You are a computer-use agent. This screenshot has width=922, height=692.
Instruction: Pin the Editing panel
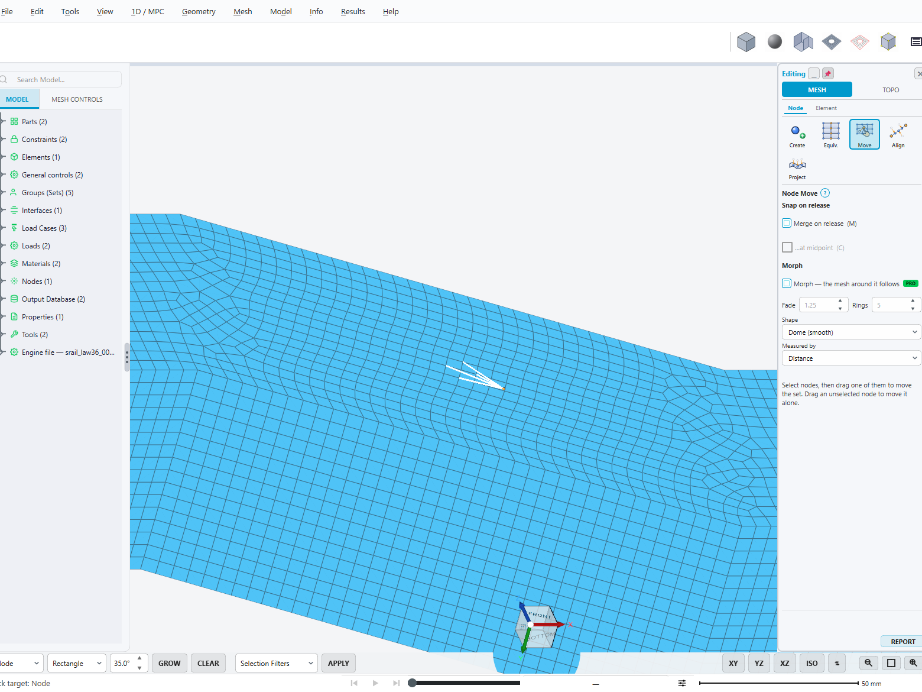tap(828, 73)
